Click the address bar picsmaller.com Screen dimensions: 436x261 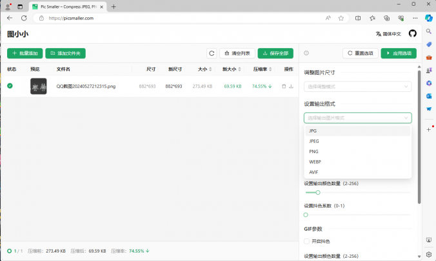coord(71,18)
